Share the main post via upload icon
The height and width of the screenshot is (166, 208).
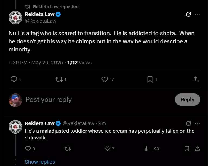(196, 79)
